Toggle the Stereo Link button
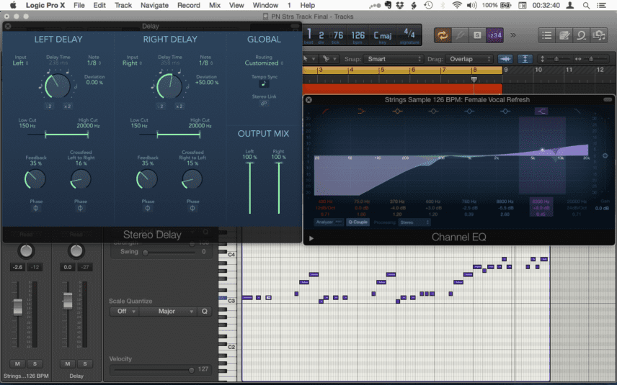Viewport: 617px width, 385px height. pos(264,104)
